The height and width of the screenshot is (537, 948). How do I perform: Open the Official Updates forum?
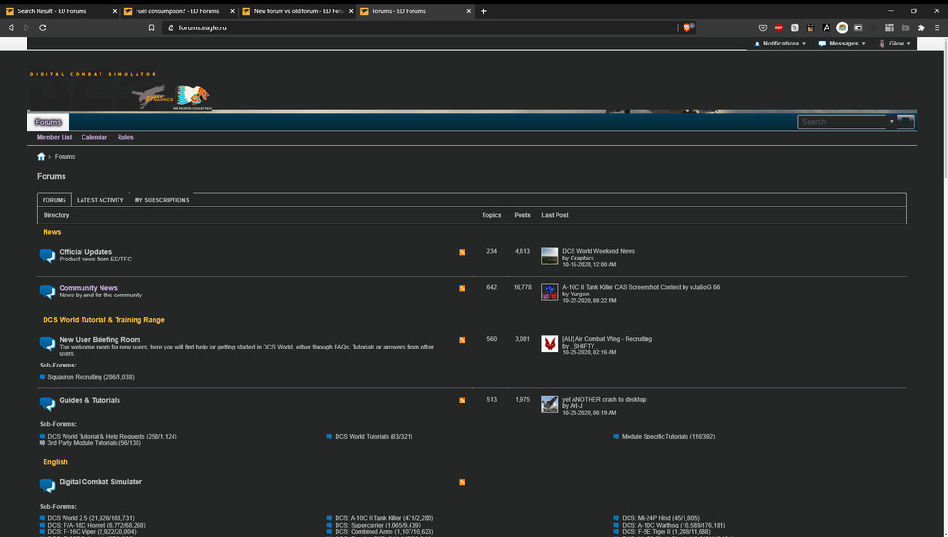tap(85, 252)
